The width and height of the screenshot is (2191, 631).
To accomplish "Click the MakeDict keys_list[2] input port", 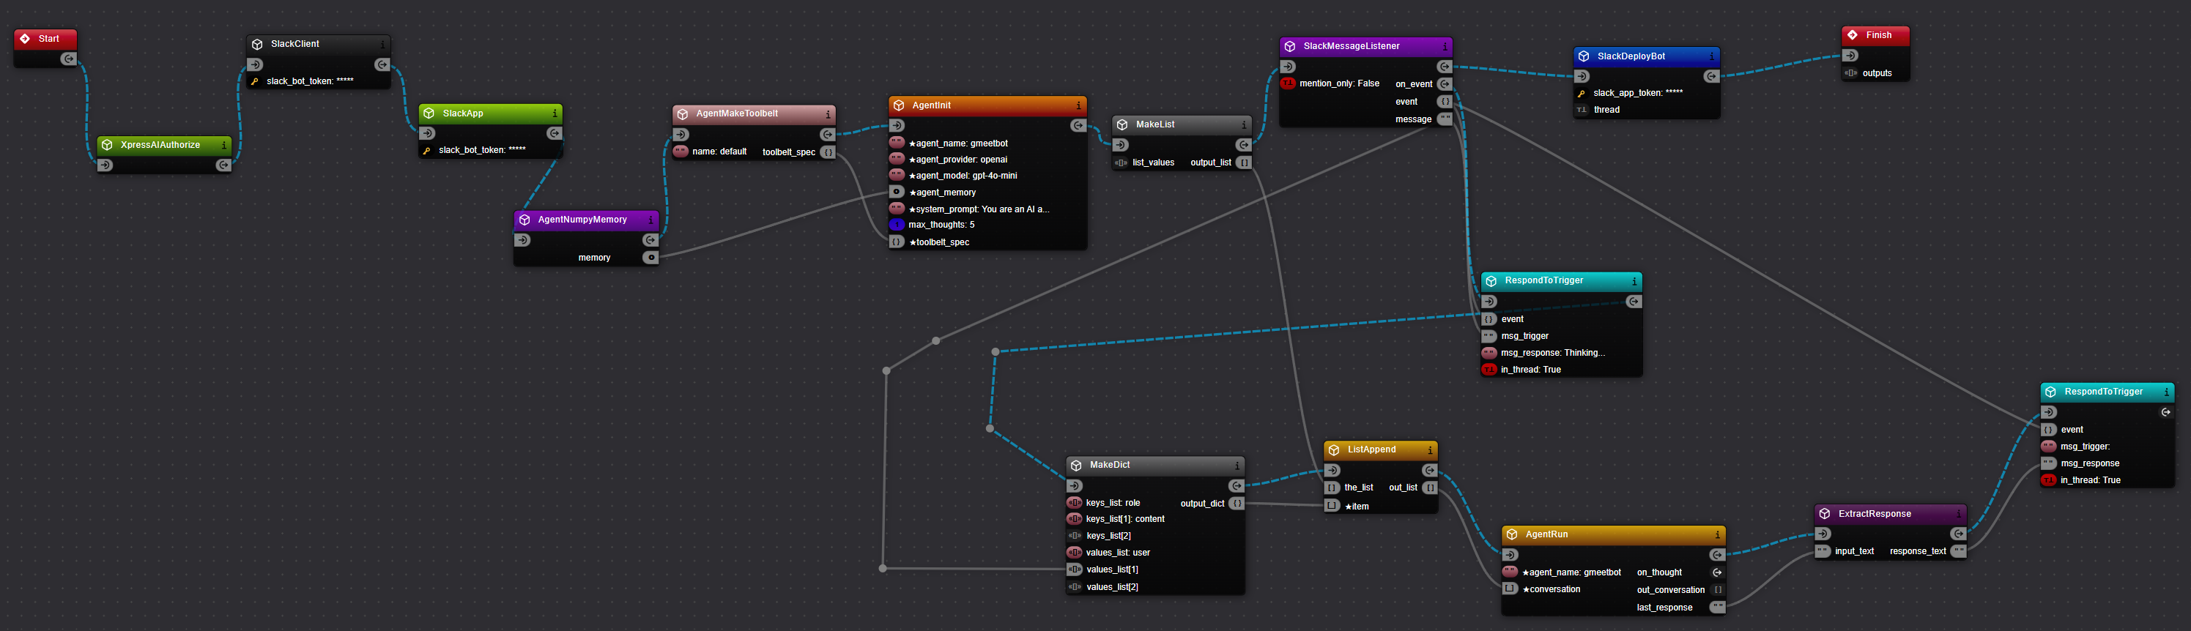I will coord(1074,536).
